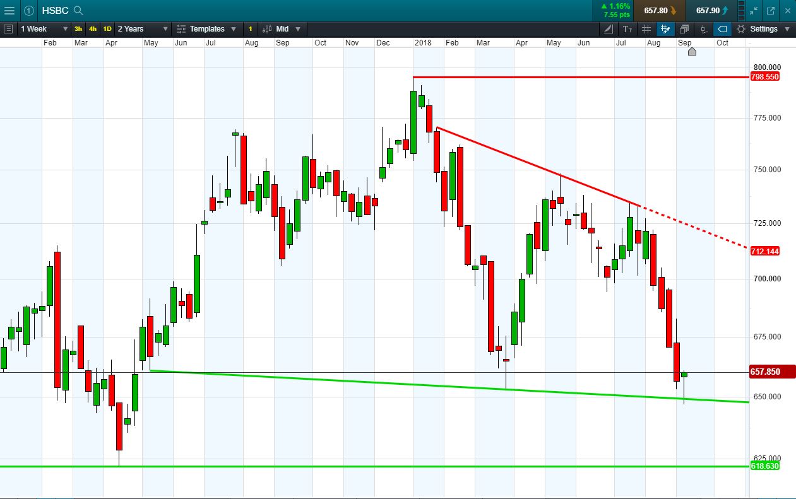Search for an instrument next to HSBC
This screenshot has width=796, height=499.
point(78,10)
